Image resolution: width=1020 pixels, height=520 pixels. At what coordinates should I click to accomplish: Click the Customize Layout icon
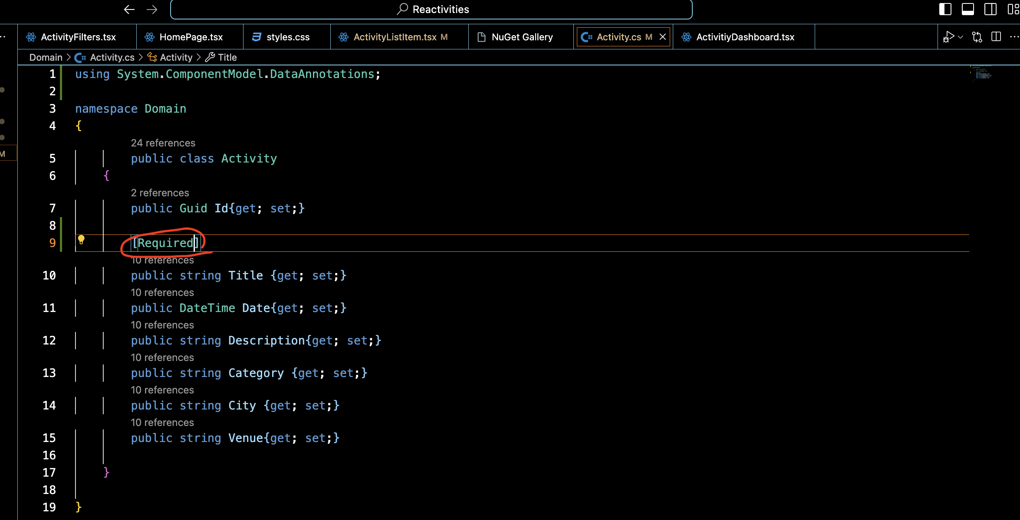coord(1013,9)
